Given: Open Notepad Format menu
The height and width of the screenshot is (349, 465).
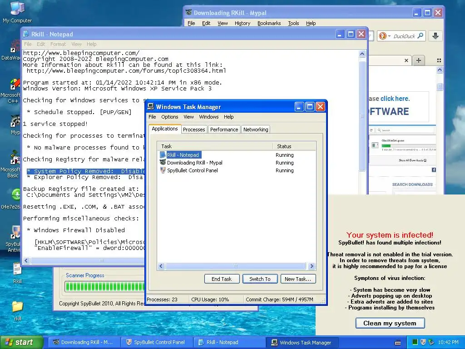Looking at the screenshot, I should coord(58,44).
